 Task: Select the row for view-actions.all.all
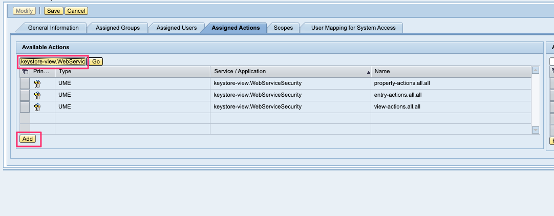[x=25, y=107]
